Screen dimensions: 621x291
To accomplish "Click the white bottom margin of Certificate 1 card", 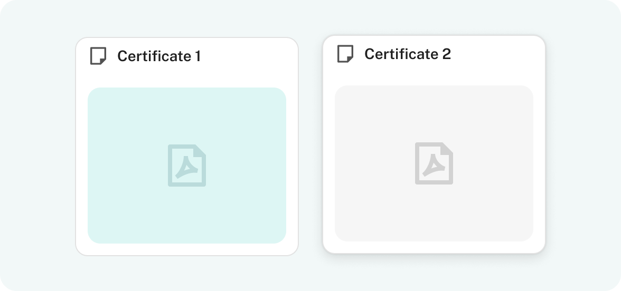I will pos(187,249).
